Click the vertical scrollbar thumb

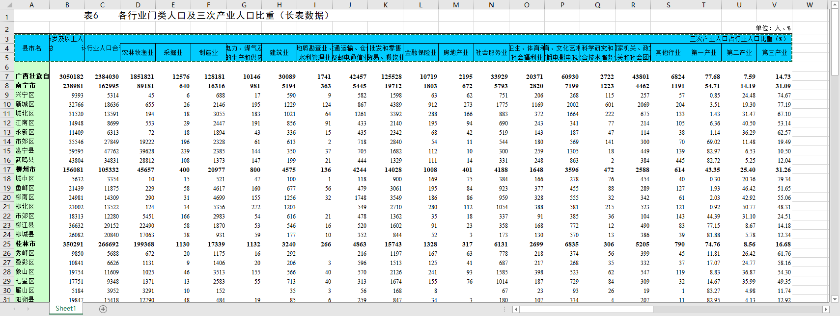tap(835, 42)
